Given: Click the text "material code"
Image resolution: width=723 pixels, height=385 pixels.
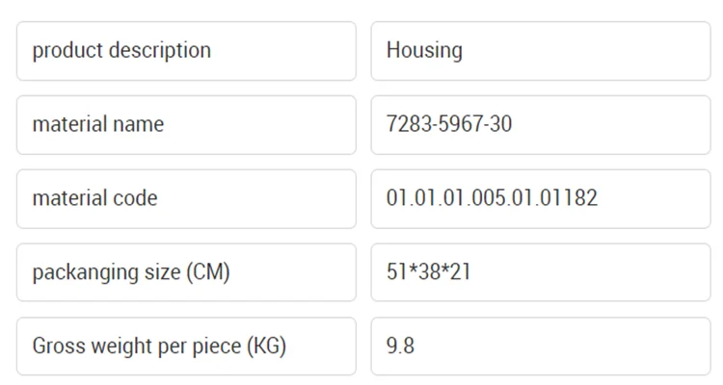Looking at the screenshot, I should click(x=94, y=199).
